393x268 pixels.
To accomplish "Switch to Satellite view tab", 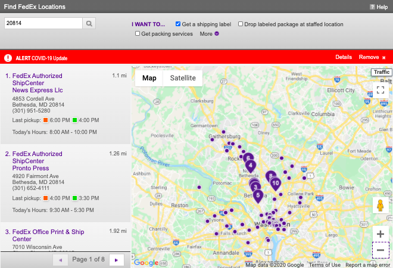I will (183, 78).
